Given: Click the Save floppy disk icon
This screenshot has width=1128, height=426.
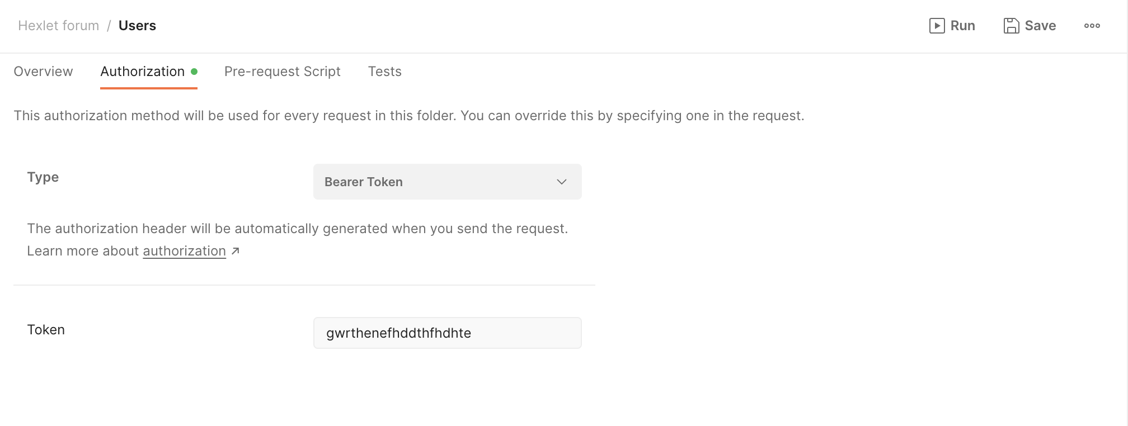Looking at the screenshot, I should tap(1011, 26).
